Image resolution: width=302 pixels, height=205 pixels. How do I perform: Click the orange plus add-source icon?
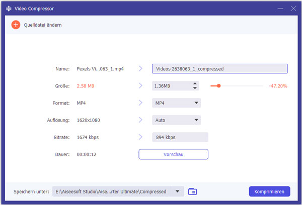[x=16, y=25]
